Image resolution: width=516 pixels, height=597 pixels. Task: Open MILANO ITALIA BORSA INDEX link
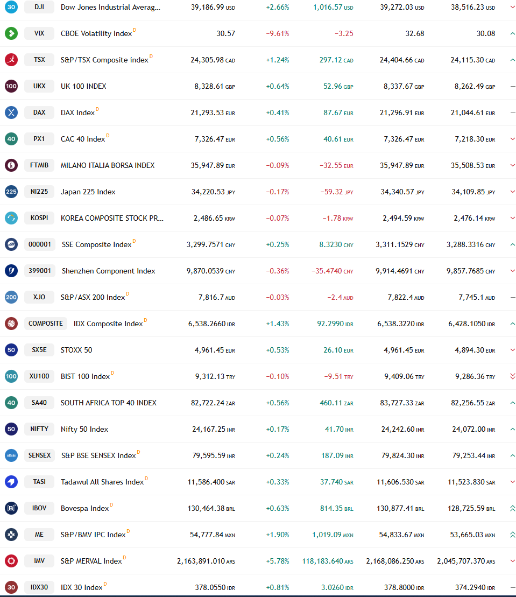108,165
